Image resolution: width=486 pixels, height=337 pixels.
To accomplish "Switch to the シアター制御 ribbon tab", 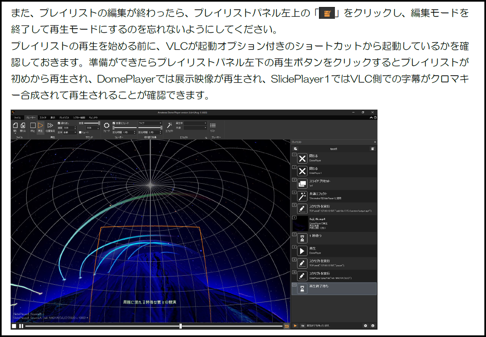I will tap(79, 118).
